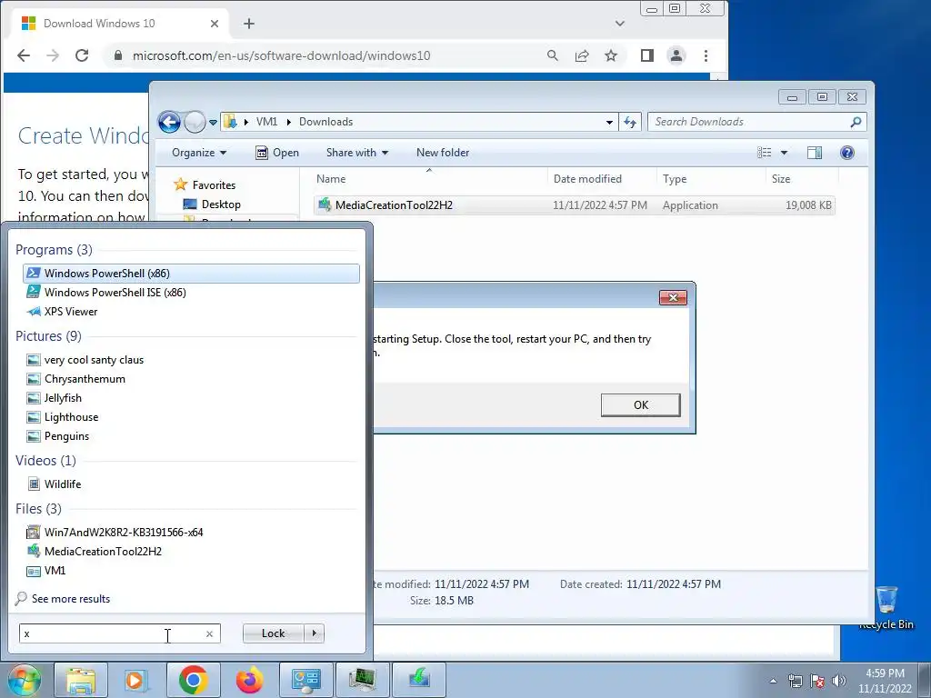Open the Jellyfish picture result

(x=54, y=398)
